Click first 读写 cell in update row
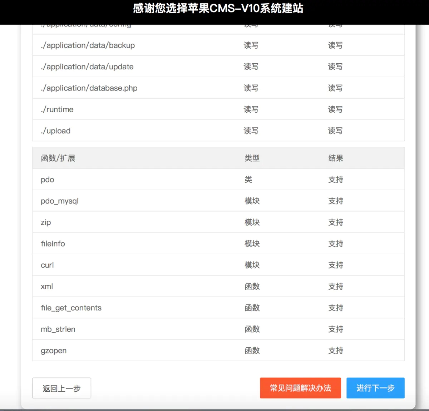Image resolution: width=429 pixels, height=411 pixels. (x=251, y=67)
